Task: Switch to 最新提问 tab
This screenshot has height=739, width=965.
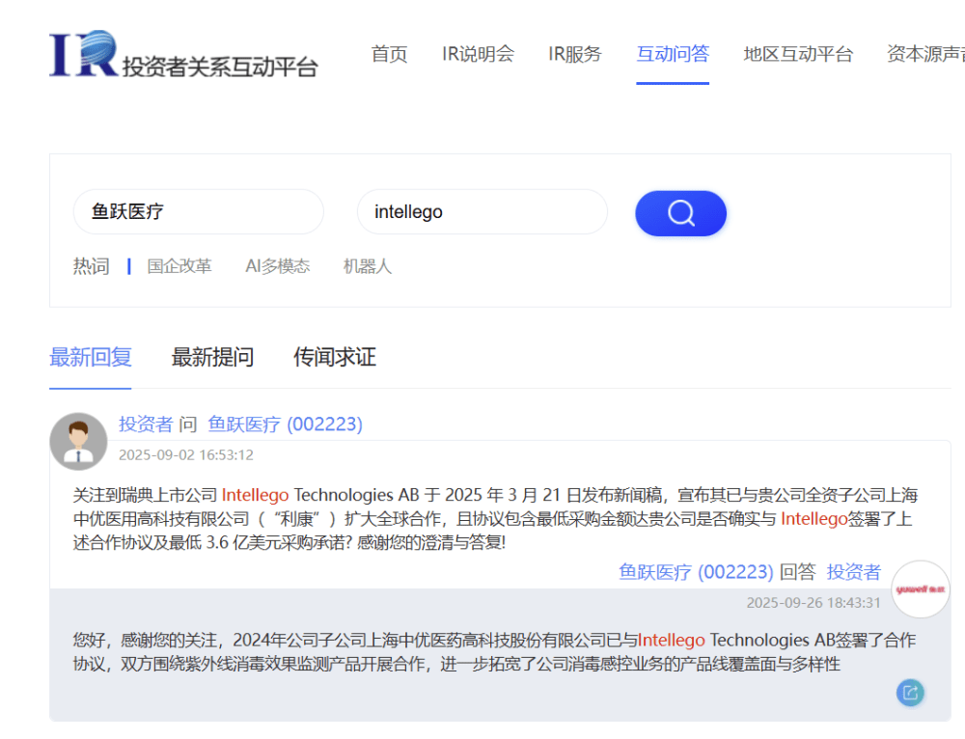Action: click(x=212, y=357)
